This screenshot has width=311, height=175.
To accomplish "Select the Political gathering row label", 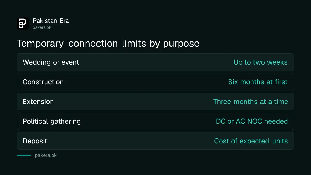I will 52,121.
